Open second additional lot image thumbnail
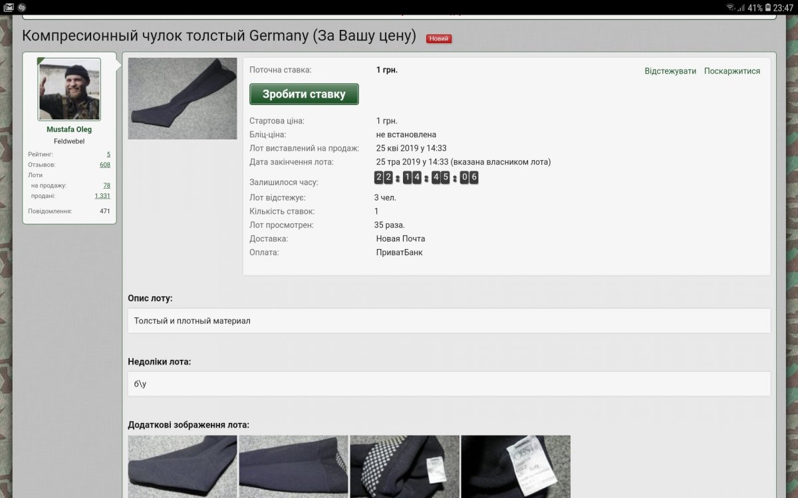The image size is (798, 498). pos(293,467)
